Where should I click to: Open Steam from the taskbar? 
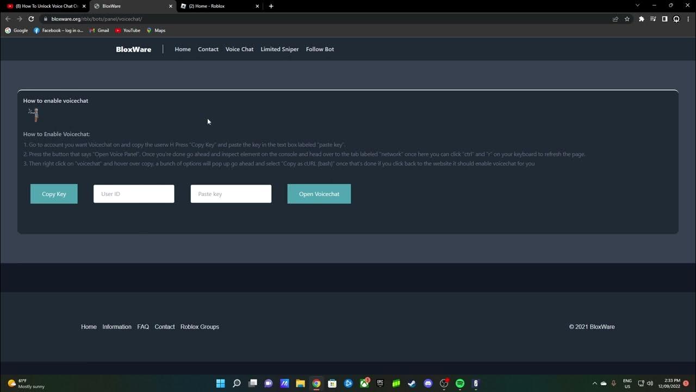point(412,383)
